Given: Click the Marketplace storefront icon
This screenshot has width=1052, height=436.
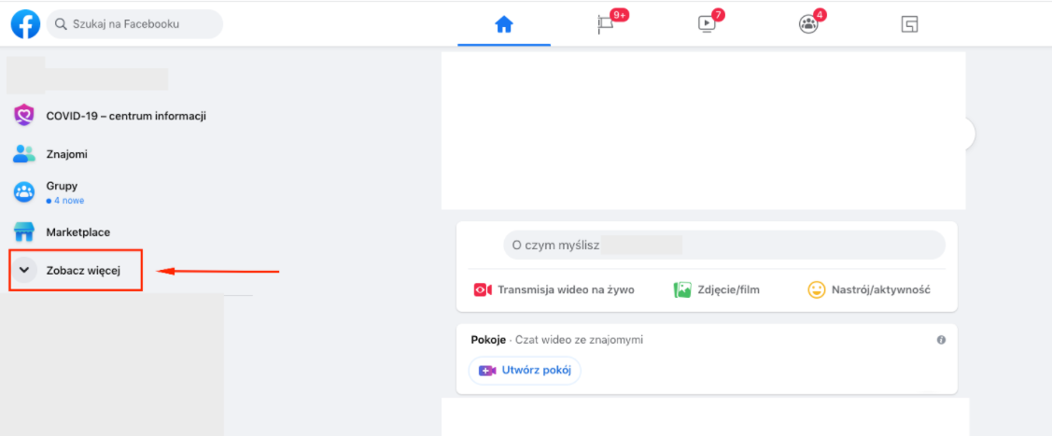Looking at the screenshot, I should 24,232.
